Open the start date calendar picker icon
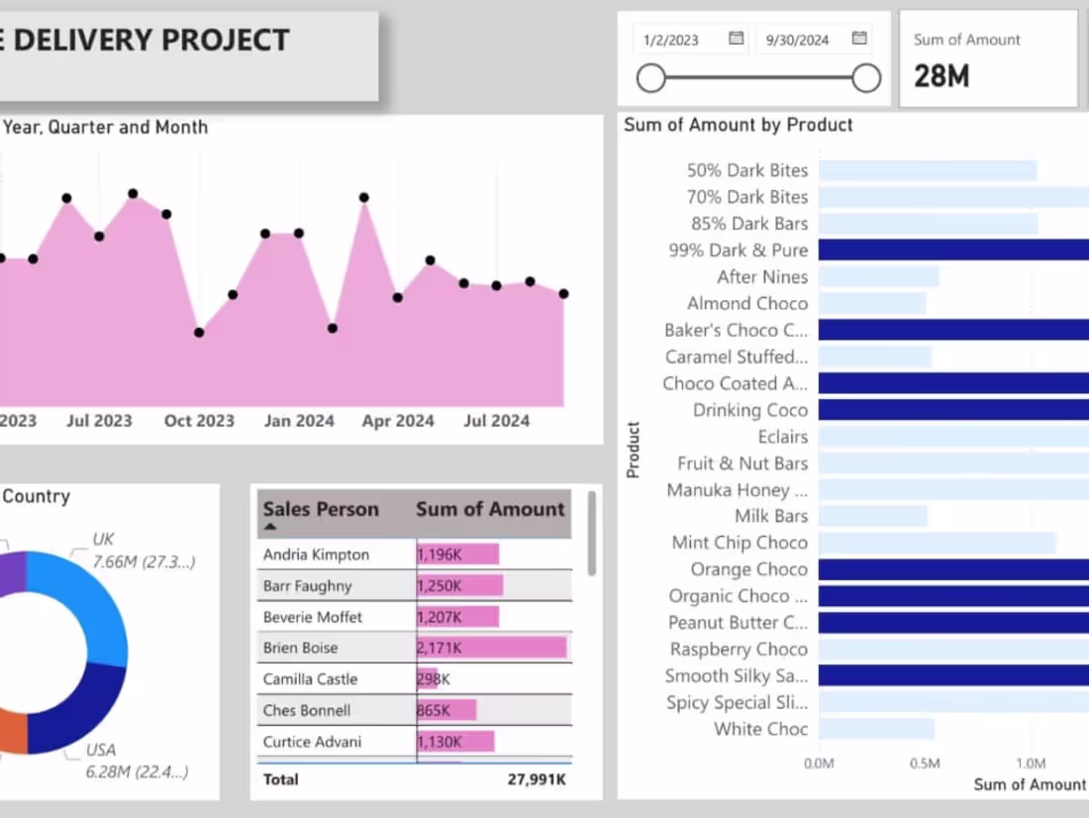Screen dimensions: 1089x818 pyautogui.click(x=737, y=39)
